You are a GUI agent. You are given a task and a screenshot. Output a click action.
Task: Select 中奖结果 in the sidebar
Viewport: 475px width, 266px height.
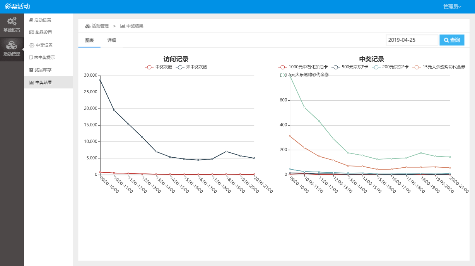click(41, 82)
